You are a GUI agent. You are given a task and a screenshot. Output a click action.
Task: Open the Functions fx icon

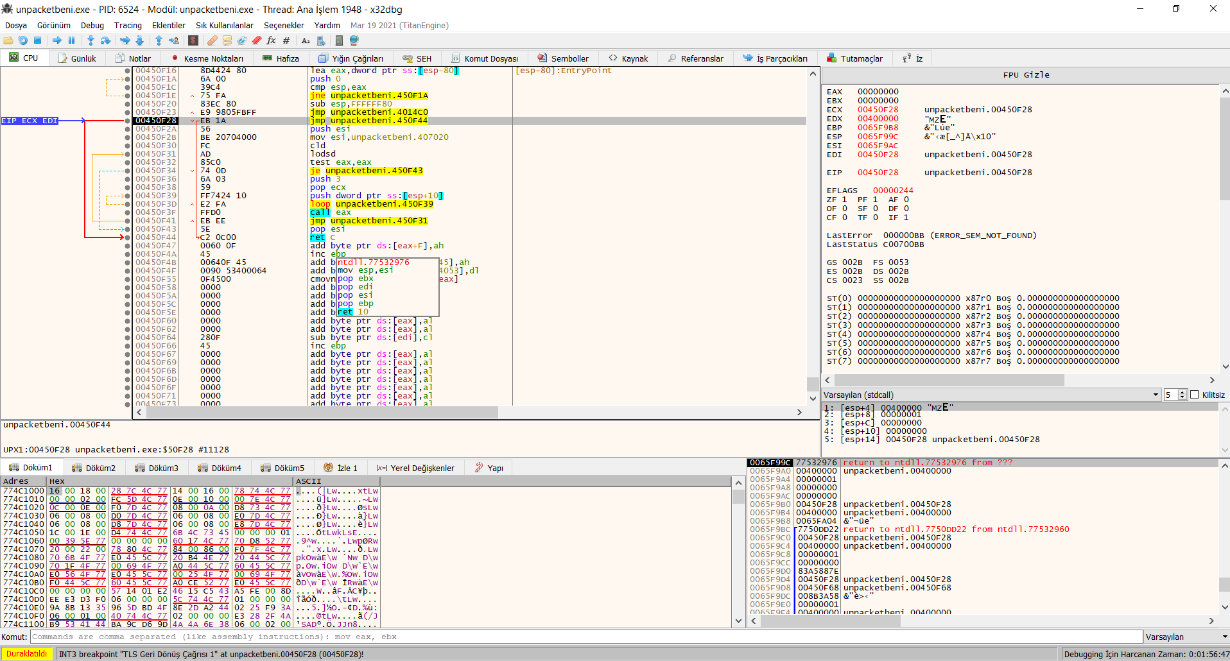[271, 40]
